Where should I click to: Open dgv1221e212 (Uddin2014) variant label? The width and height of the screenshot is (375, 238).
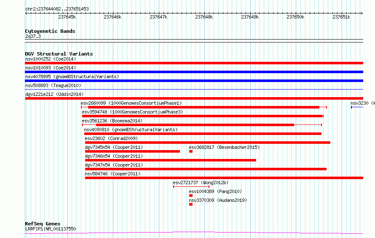point(54,94)
